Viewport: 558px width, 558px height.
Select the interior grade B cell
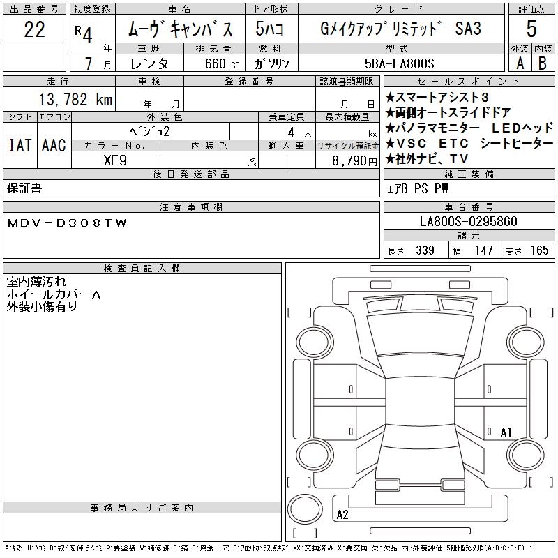click(x=543, y=63)
